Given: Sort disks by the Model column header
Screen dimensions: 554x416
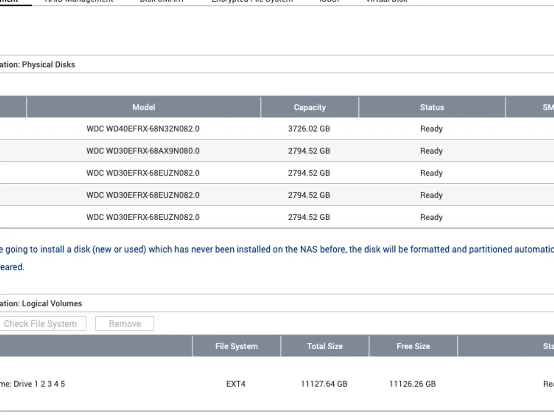Looking at the screenshot, I should (x=143, y=107).
